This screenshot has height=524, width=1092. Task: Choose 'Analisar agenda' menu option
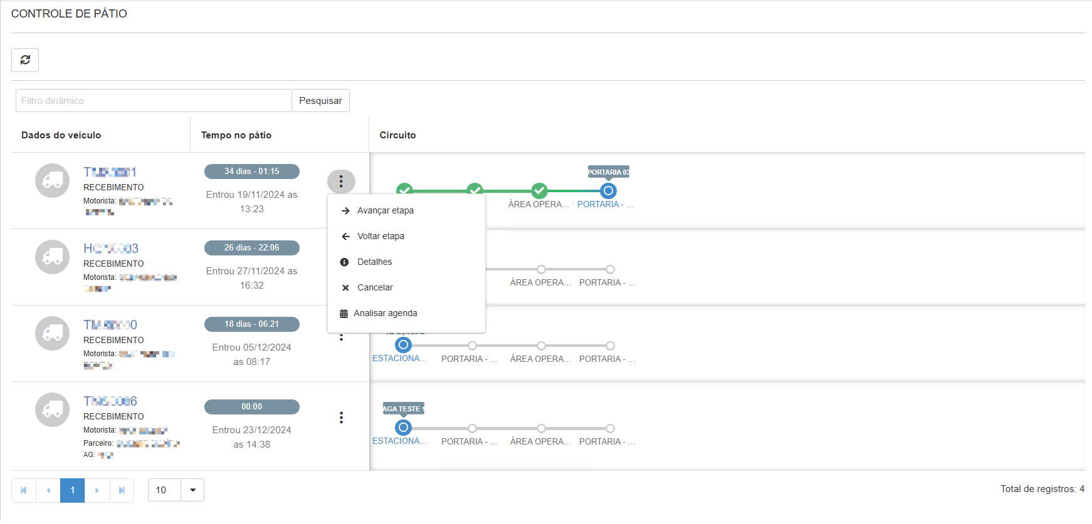click(385, 313)
